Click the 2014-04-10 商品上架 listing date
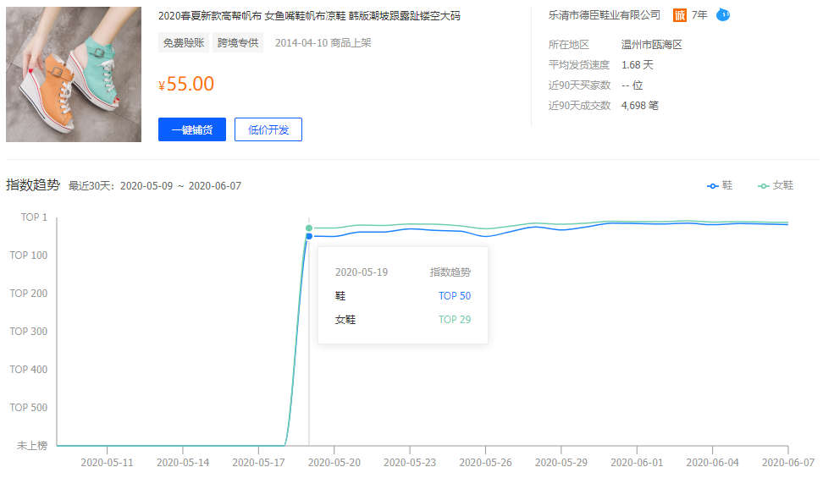The width and height of the screenshot is (834, 478). tap(323, 43)
